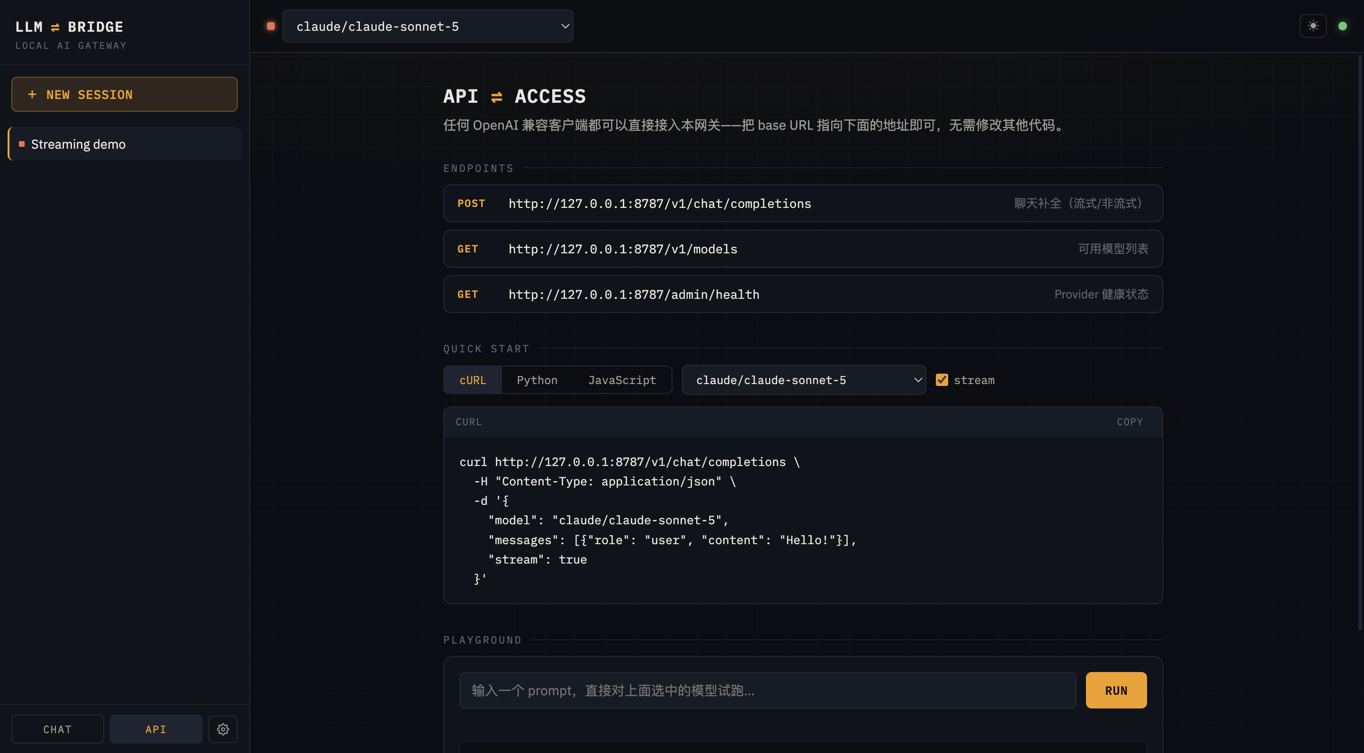Click the 'LOCAL AI GATEWAY' subtitle
The height and width of the screenshot is (753, 1364).
tap(71, 45)
